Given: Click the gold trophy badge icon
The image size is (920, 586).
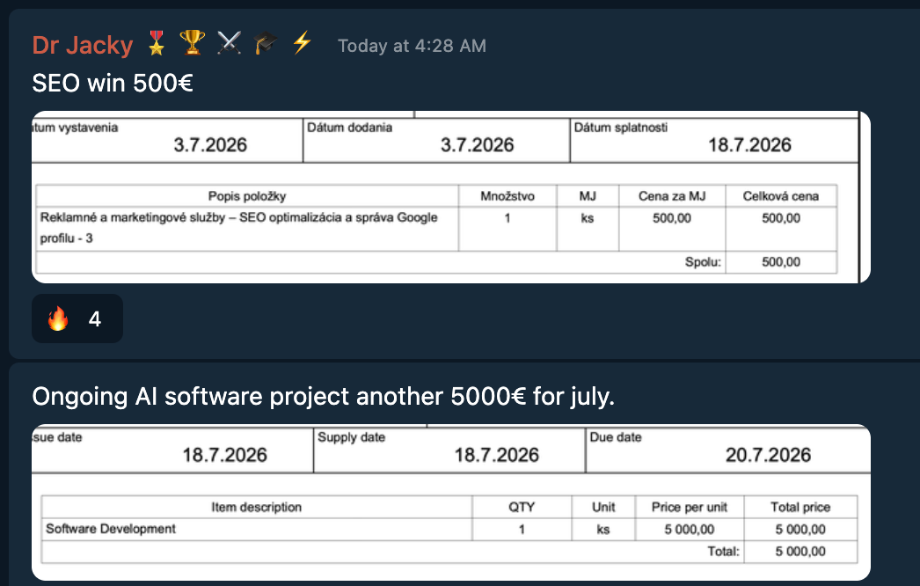Looking at the screenshot, I should click(193, 43).
